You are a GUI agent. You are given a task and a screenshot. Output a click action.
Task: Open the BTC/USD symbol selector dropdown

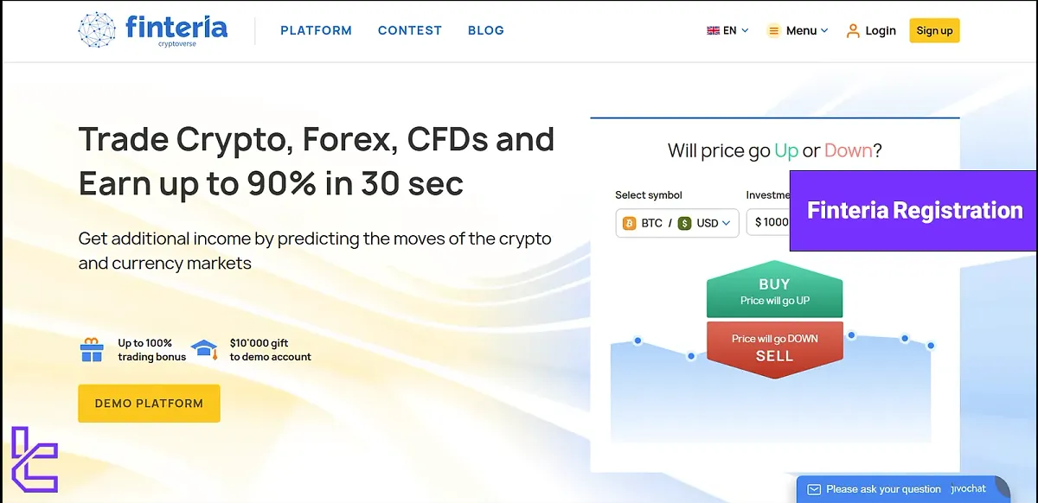tap(731, 223)
